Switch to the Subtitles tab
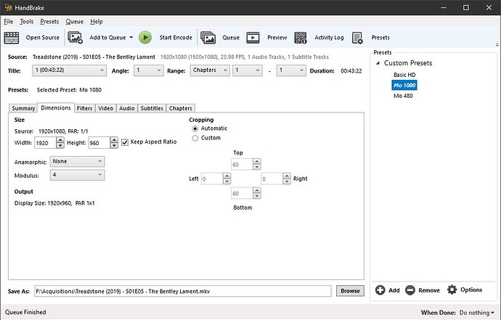The width and height of the screenshot is (501, 320). [x=152, y=108]
